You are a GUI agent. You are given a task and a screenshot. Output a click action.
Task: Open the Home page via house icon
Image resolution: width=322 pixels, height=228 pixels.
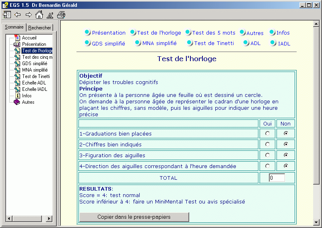(39, 15)
